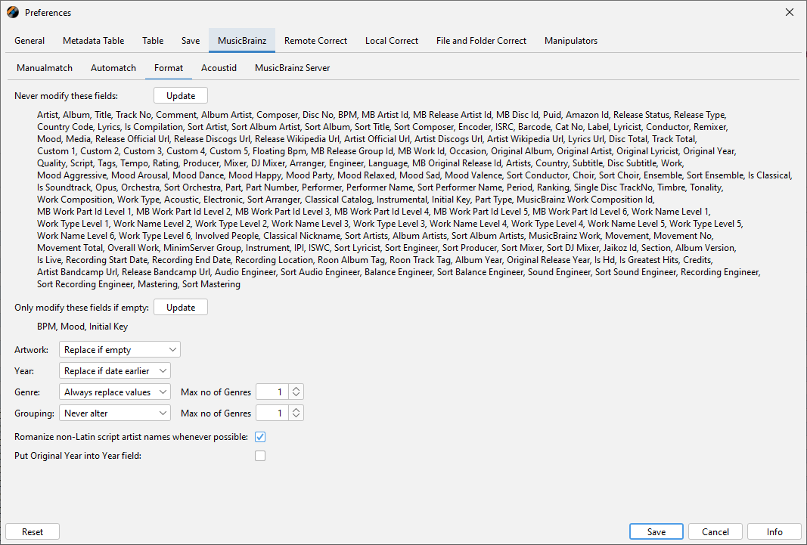The image size is (807, 545).
Task: Select the MusicBrainz Server tab
Action: coord(292,68)
